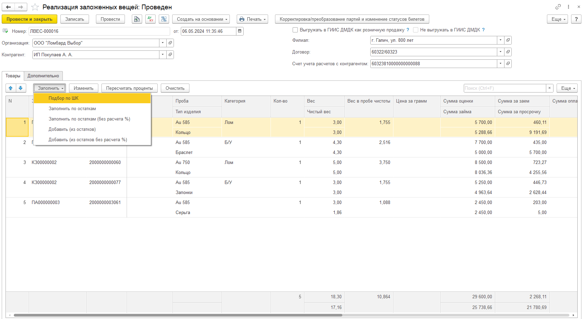Expand the Организация dropdown list

(x=163, y=43)
